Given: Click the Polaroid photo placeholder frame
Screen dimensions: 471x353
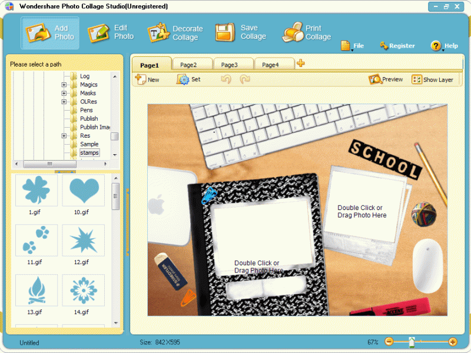Looking at the screenshot, I should 364,207.
